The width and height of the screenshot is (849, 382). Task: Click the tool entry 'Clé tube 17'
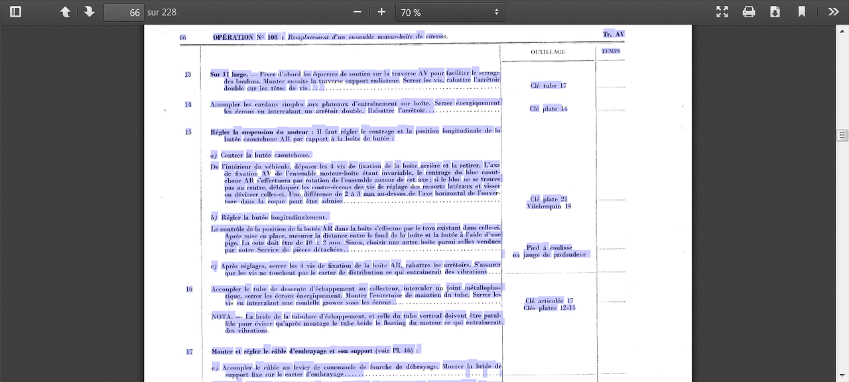pyautogui.click(x=548, y=85)
